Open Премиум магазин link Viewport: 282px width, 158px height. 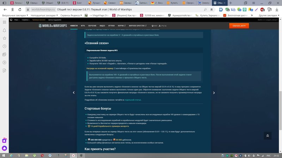coord(39,20)
